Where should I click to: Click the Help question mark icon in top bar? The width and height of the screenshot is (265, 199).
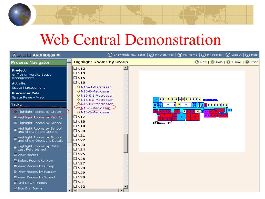[247, 55]
